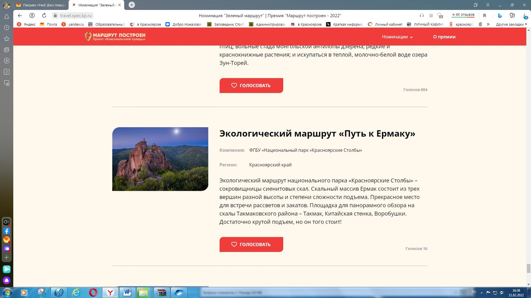Viewport: 531px width, 298px height.
Task: Expand the Номинации dropdown menu
Action: click(397, 37)
